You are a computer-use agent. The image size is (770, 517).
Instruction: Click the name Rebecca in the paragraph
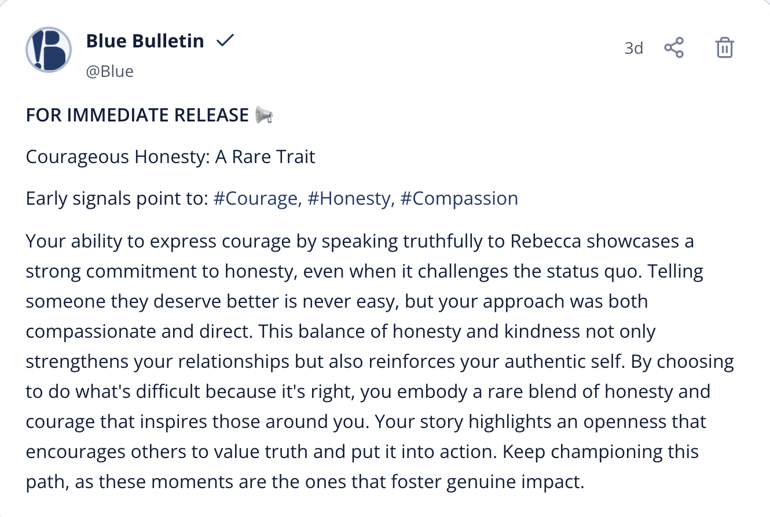(545, 241)
